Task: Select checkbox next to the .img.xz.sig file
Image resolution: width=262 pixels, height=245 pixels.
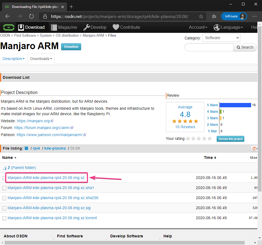Action: pyautogui.click(x=4, y=208)
